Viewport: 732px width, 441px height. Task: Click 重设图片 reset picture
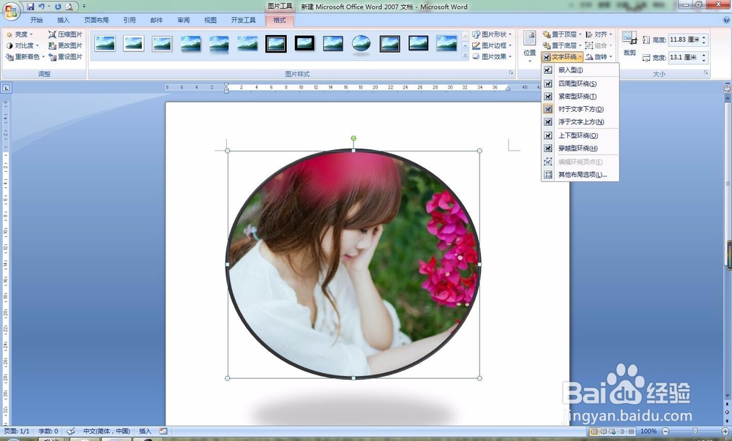coord(65,57)
